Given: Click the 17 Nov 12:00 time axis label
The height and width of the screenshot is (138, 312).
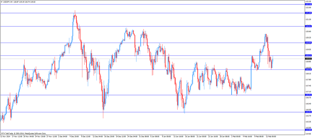Looking at the screenshot, I should click(17, 137).
